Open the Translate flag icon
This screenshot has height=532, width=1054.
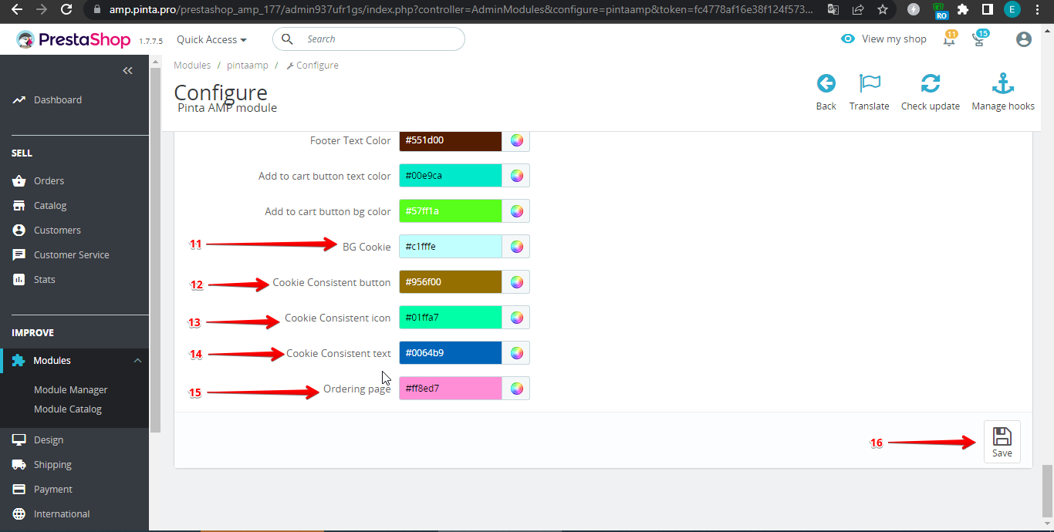click(x=869, y=84)
